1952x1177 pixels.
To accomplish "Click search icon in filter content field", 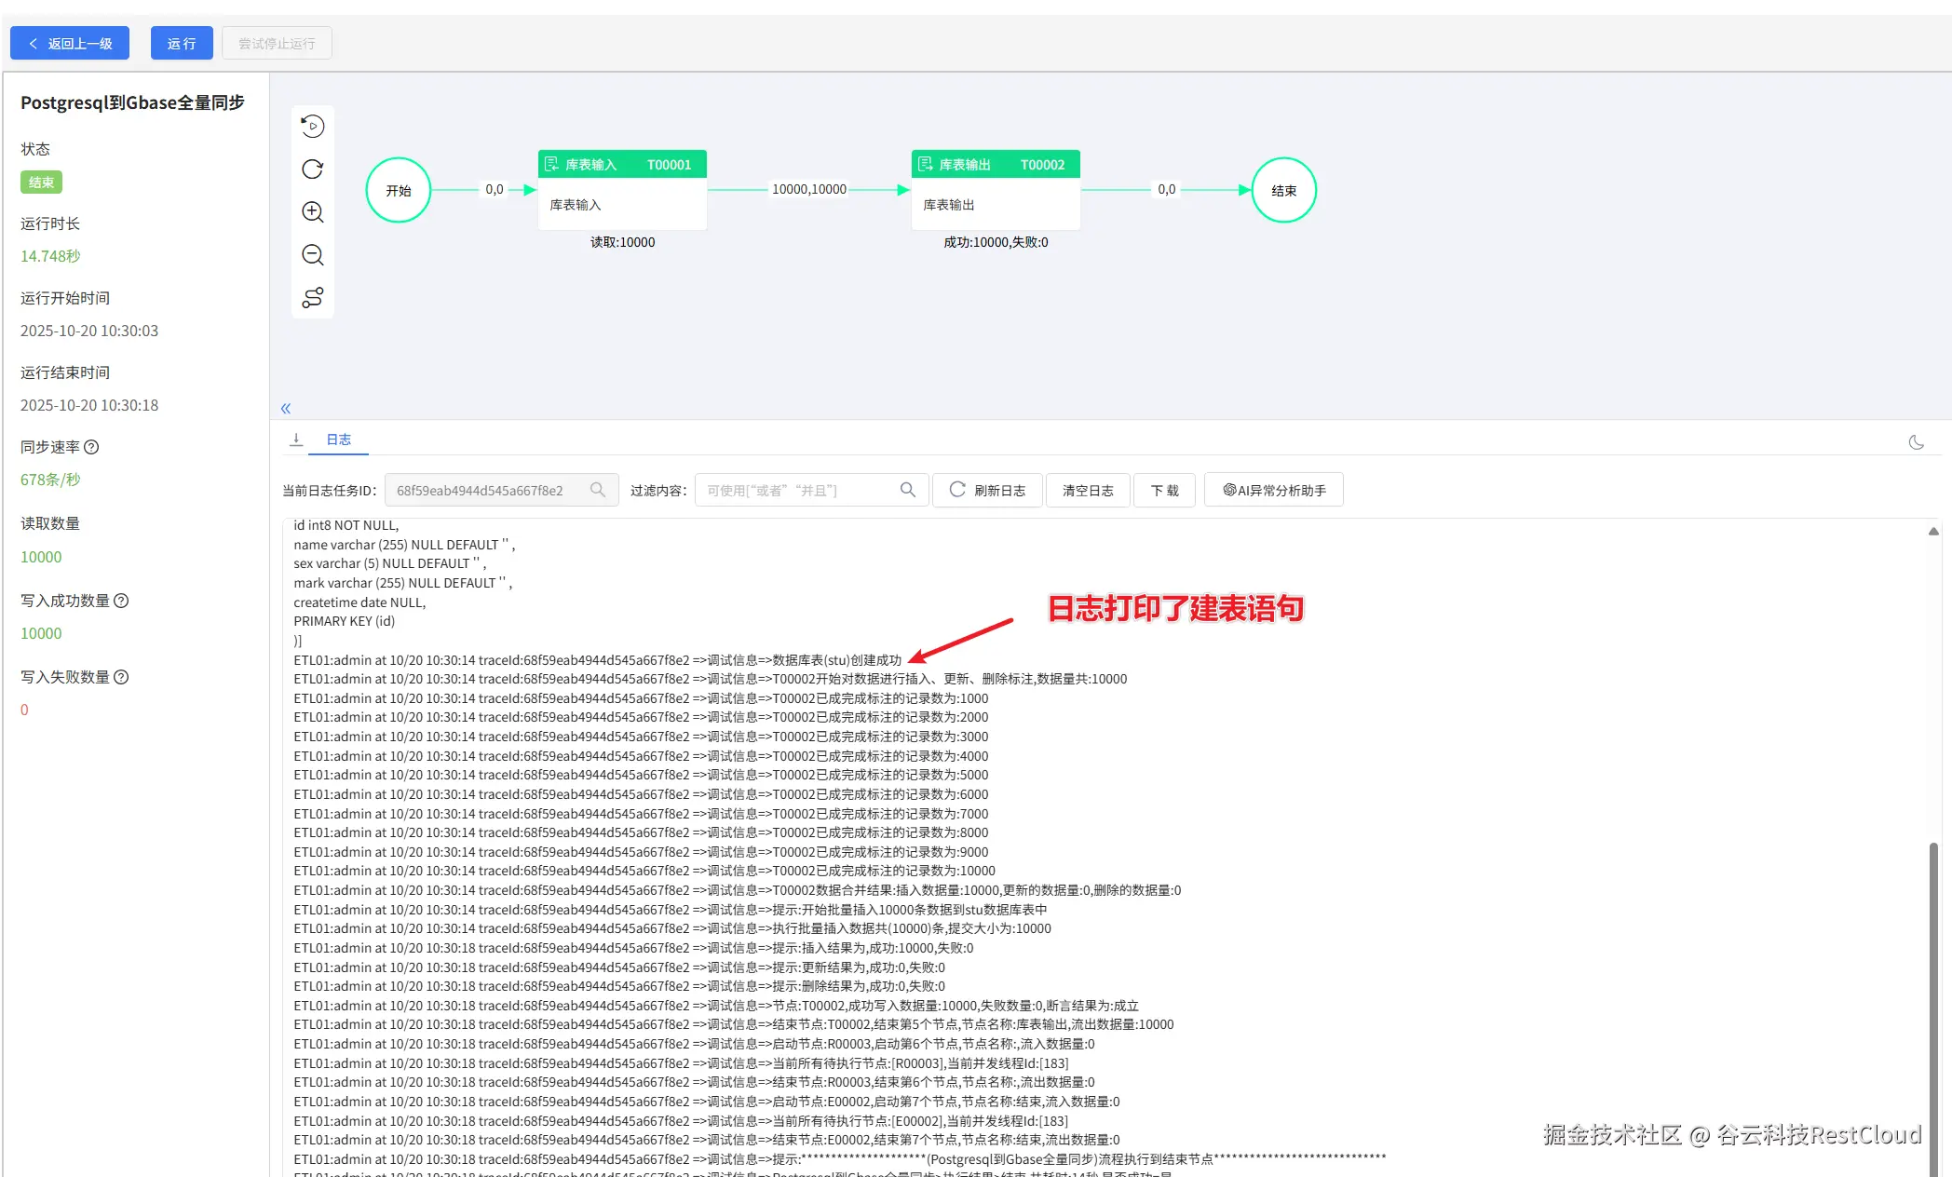I will click(x=907, y=490).
